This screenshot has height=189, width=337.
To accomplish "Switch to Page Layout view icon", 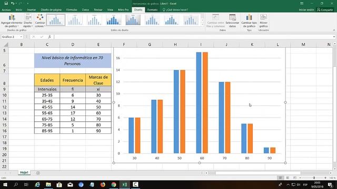I will tap(288, 177).
